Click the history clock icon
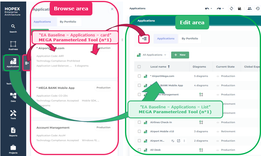 258,8
